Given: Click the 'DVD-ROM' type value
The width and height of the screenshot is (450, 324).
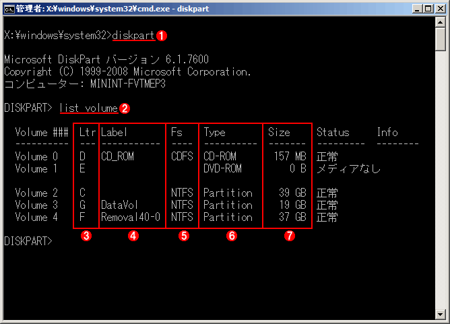Looking at the screenshot, I should [222, 168].
